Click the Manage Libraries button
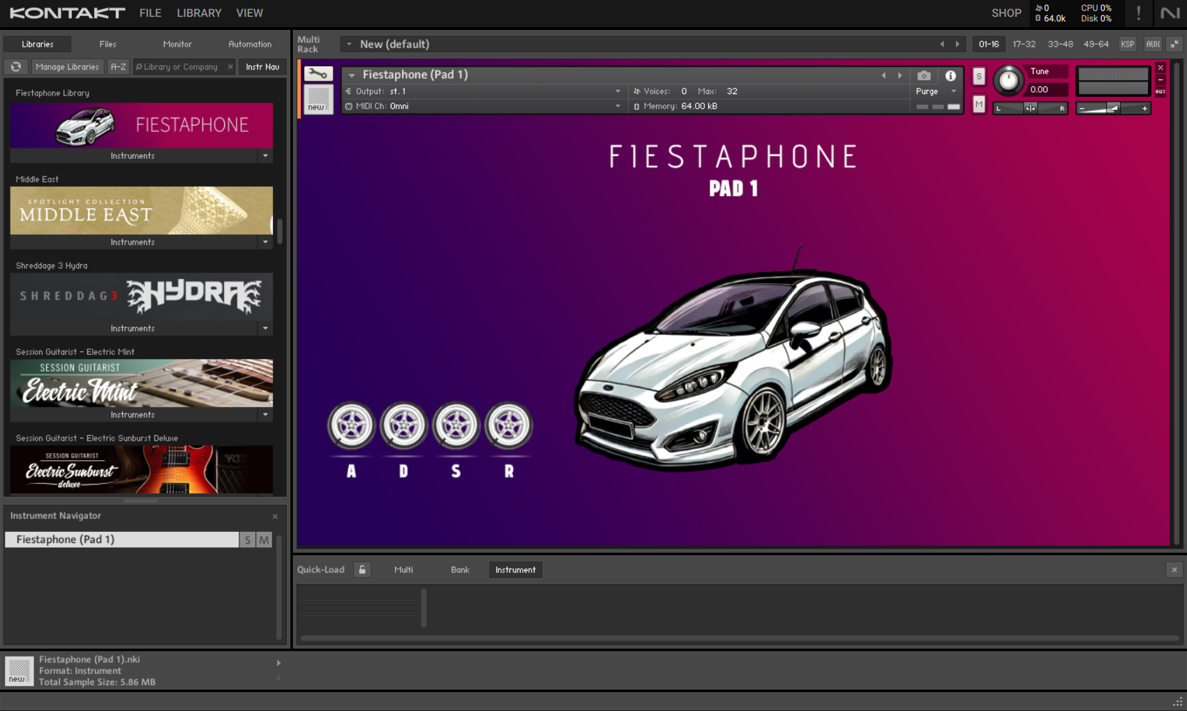The image size is (1187, 711). [x=67, y=67]
